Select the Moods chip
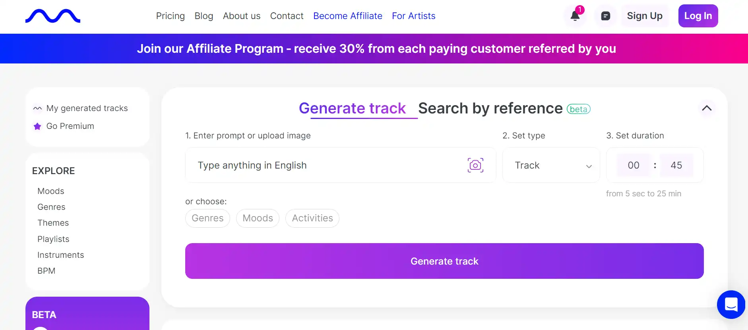 coord(258,219)
